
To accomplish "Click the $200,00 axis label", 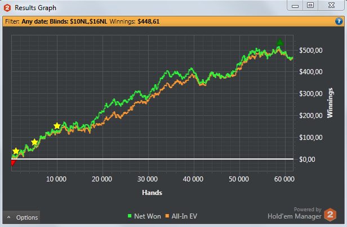I will click(311, 116).
